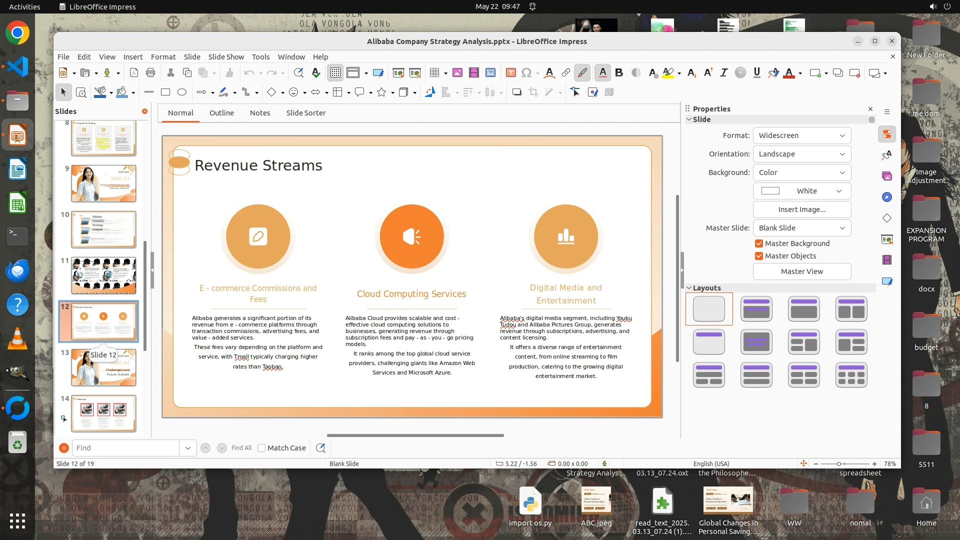Image resolution: width=960 pixels, height=540 pixels.
Task: Click the Print toolbar icon
Action: pos(150,73)
